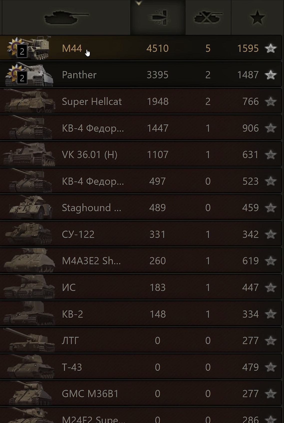Click the КВ-2 tank icon
This screenshot has height=423, width=284.
(x=29, y=314)
